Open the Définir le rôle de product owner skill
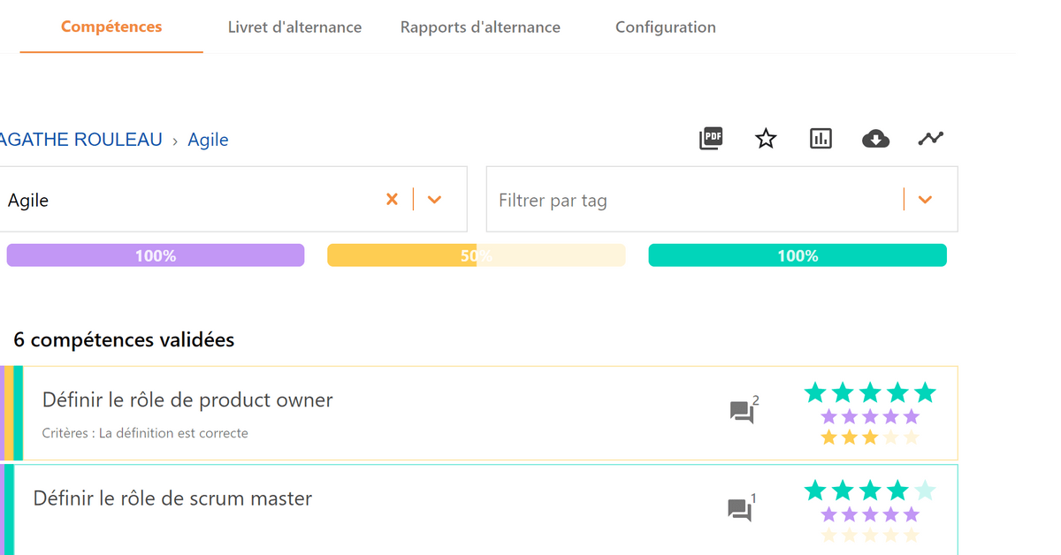Viewport: 1061px width, 555px height. [187, 400]
